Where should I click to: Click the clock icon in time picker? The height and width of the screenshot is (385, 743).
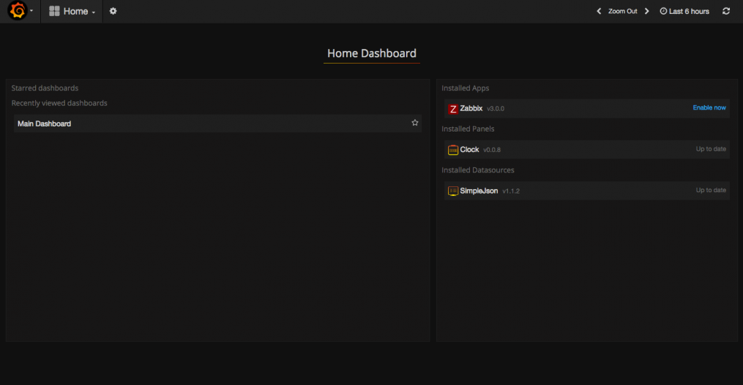point(663,11)
